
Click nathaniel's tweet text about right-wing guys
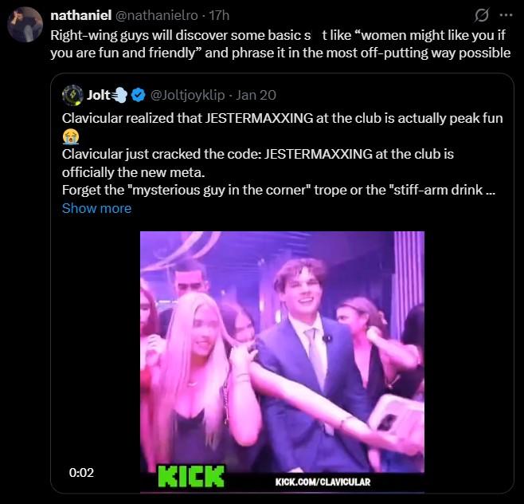(x=280, y=44)
